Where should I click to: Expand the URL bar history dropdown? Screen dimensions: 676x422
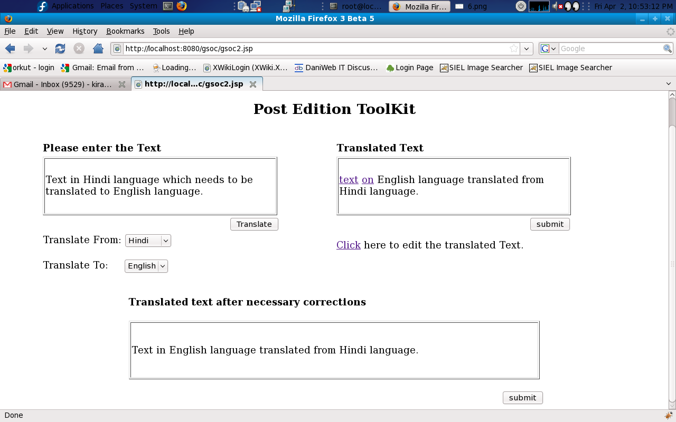pyautogui.click(x=526, y=49)
